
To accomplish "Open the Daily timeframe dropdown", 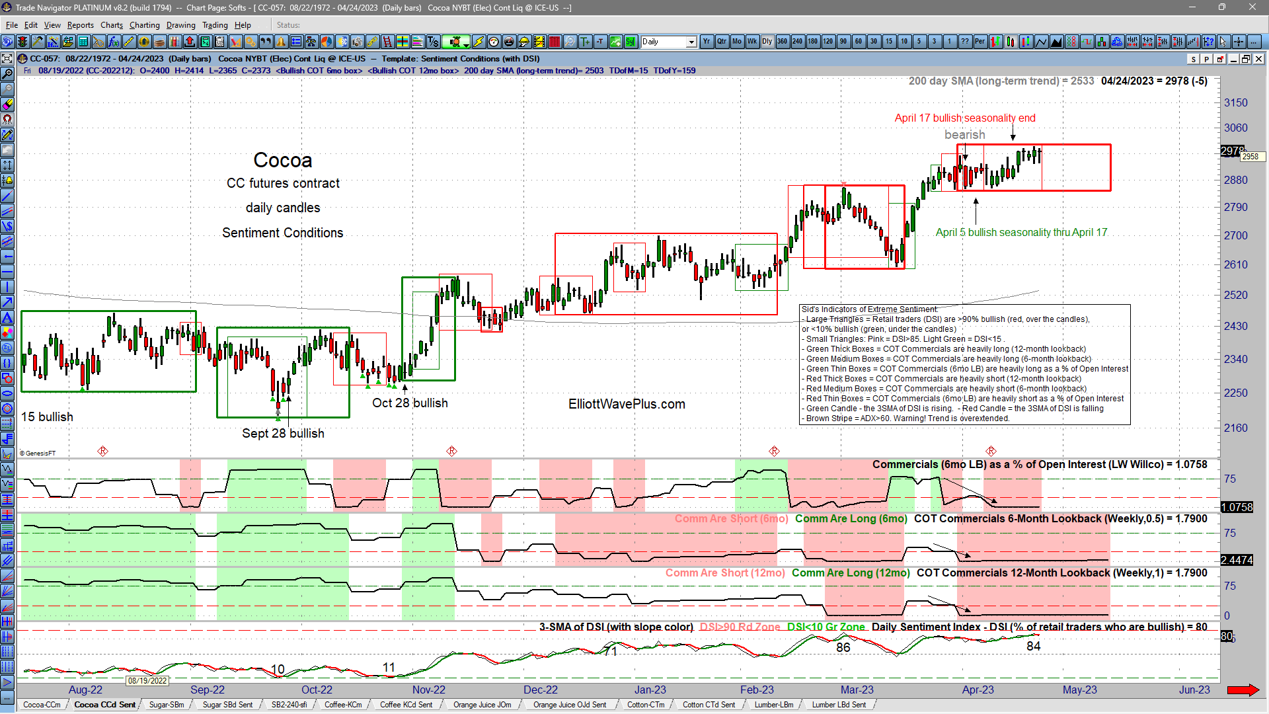I will coord(691,42).
